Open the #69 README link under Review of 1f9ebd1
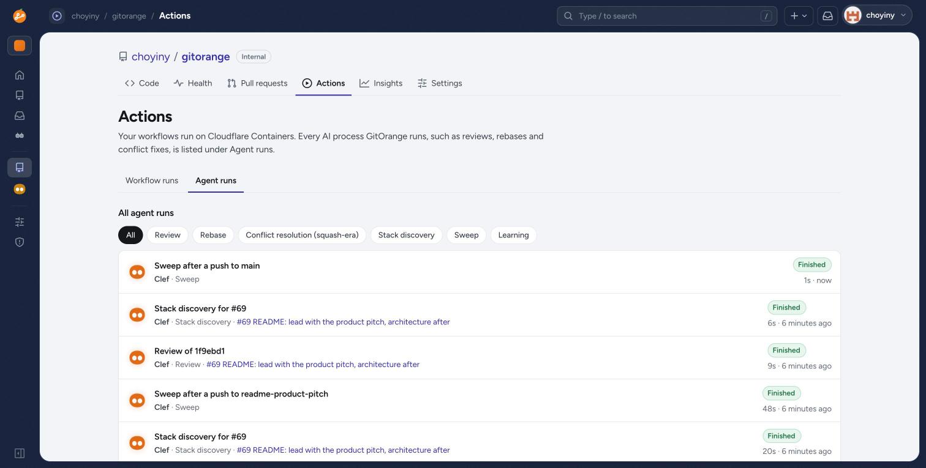926x468 pixels. (313, 365)
